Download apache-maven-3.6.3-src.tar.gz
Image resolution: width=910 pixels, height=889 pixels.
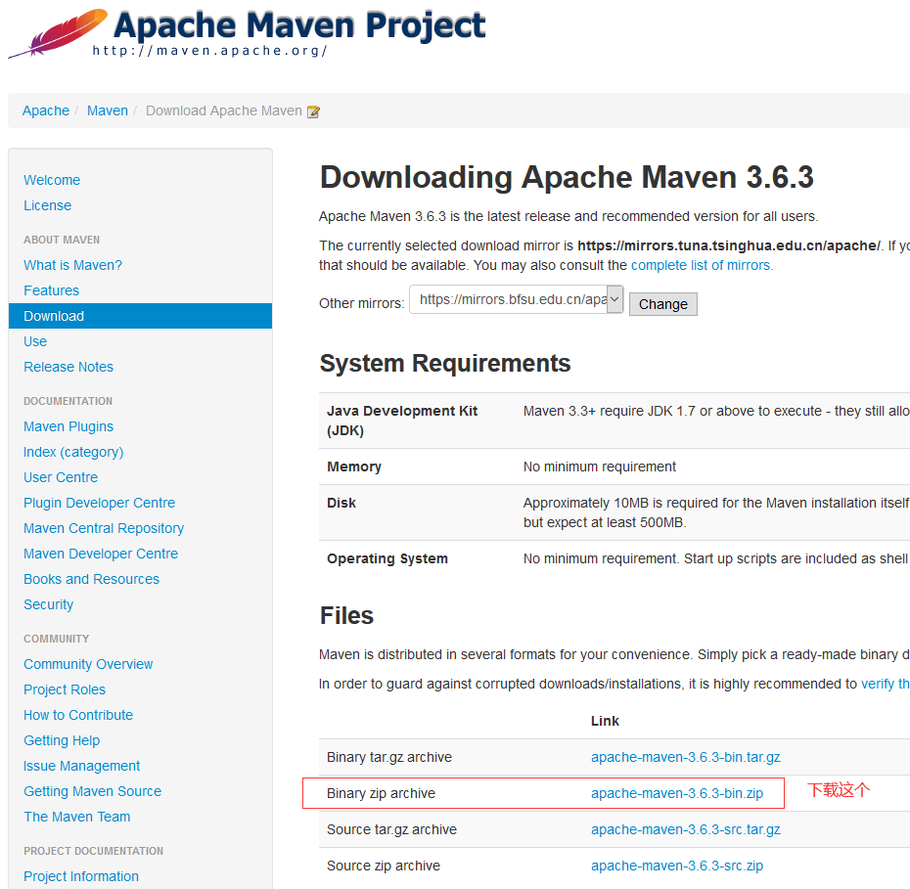pyautogui.click(x=685, y=830)
